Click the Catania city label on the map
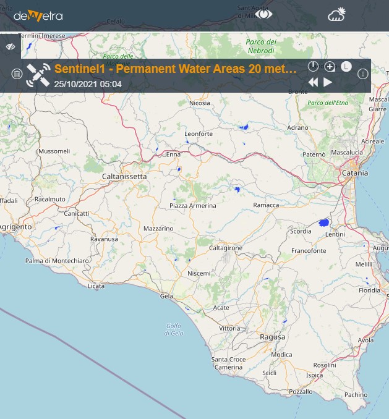 coord(355,173)
